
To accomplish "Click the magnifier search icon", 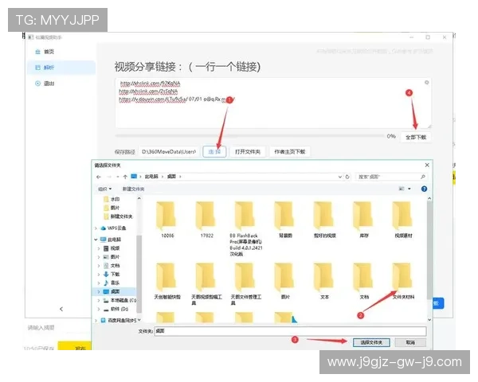I will 423,177.
